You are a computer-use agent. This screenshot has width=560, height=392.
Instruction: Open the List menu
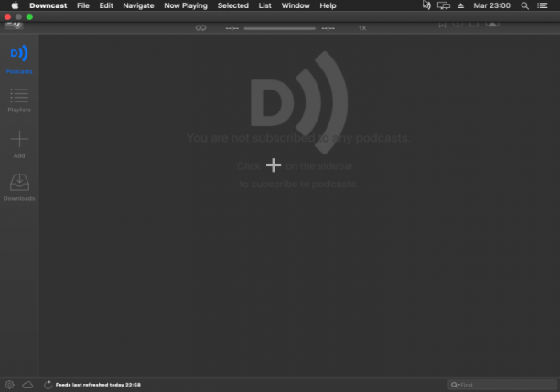coord(265,5)
